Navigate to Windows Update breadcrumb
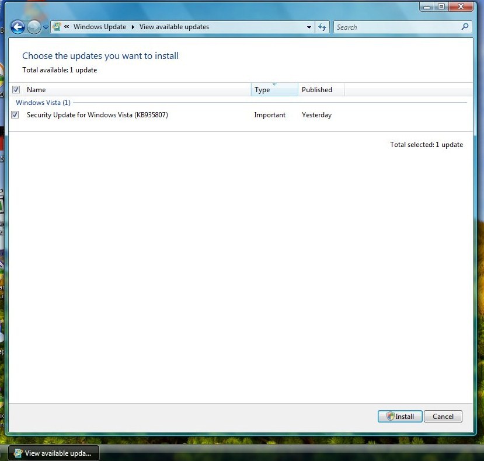Image resolution: width=484 pixels, height=461 pixels. [x=100, y=27]
